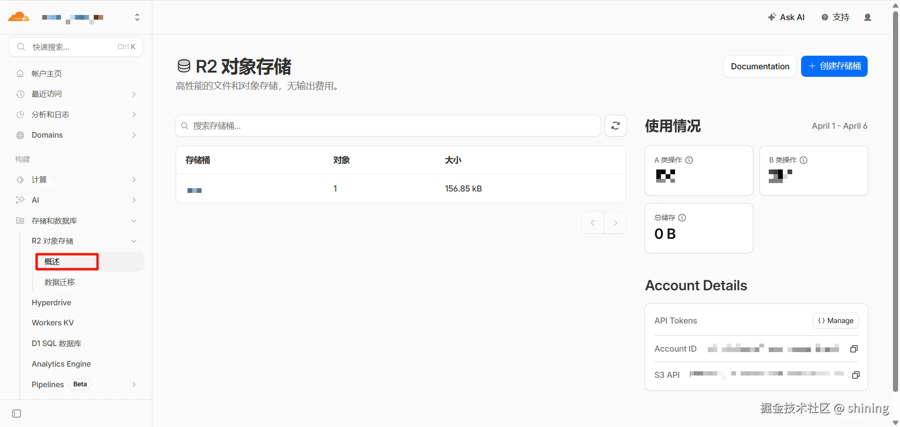
Task: Open the user profile icon
Action: [x=868, y=17]
